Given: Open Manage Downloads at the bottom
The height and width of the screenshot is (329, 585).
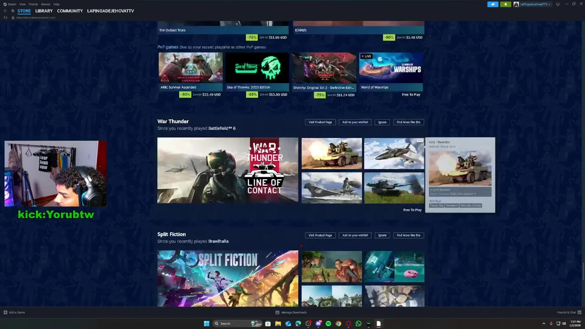Looking at the screenshot, I should [x=291, y=313].
